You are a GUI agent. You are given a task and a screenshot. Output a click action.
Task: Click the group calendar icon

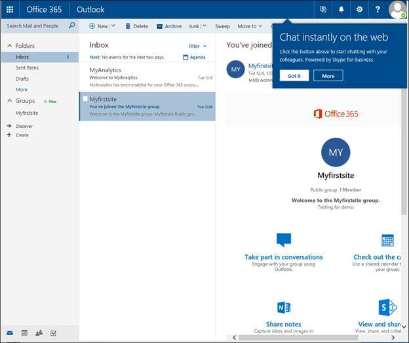[387, 241]
